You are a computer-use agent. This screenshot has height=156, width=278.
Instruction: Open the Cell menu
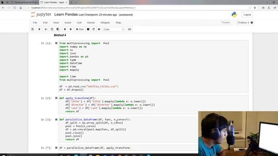tap(79, 23)
